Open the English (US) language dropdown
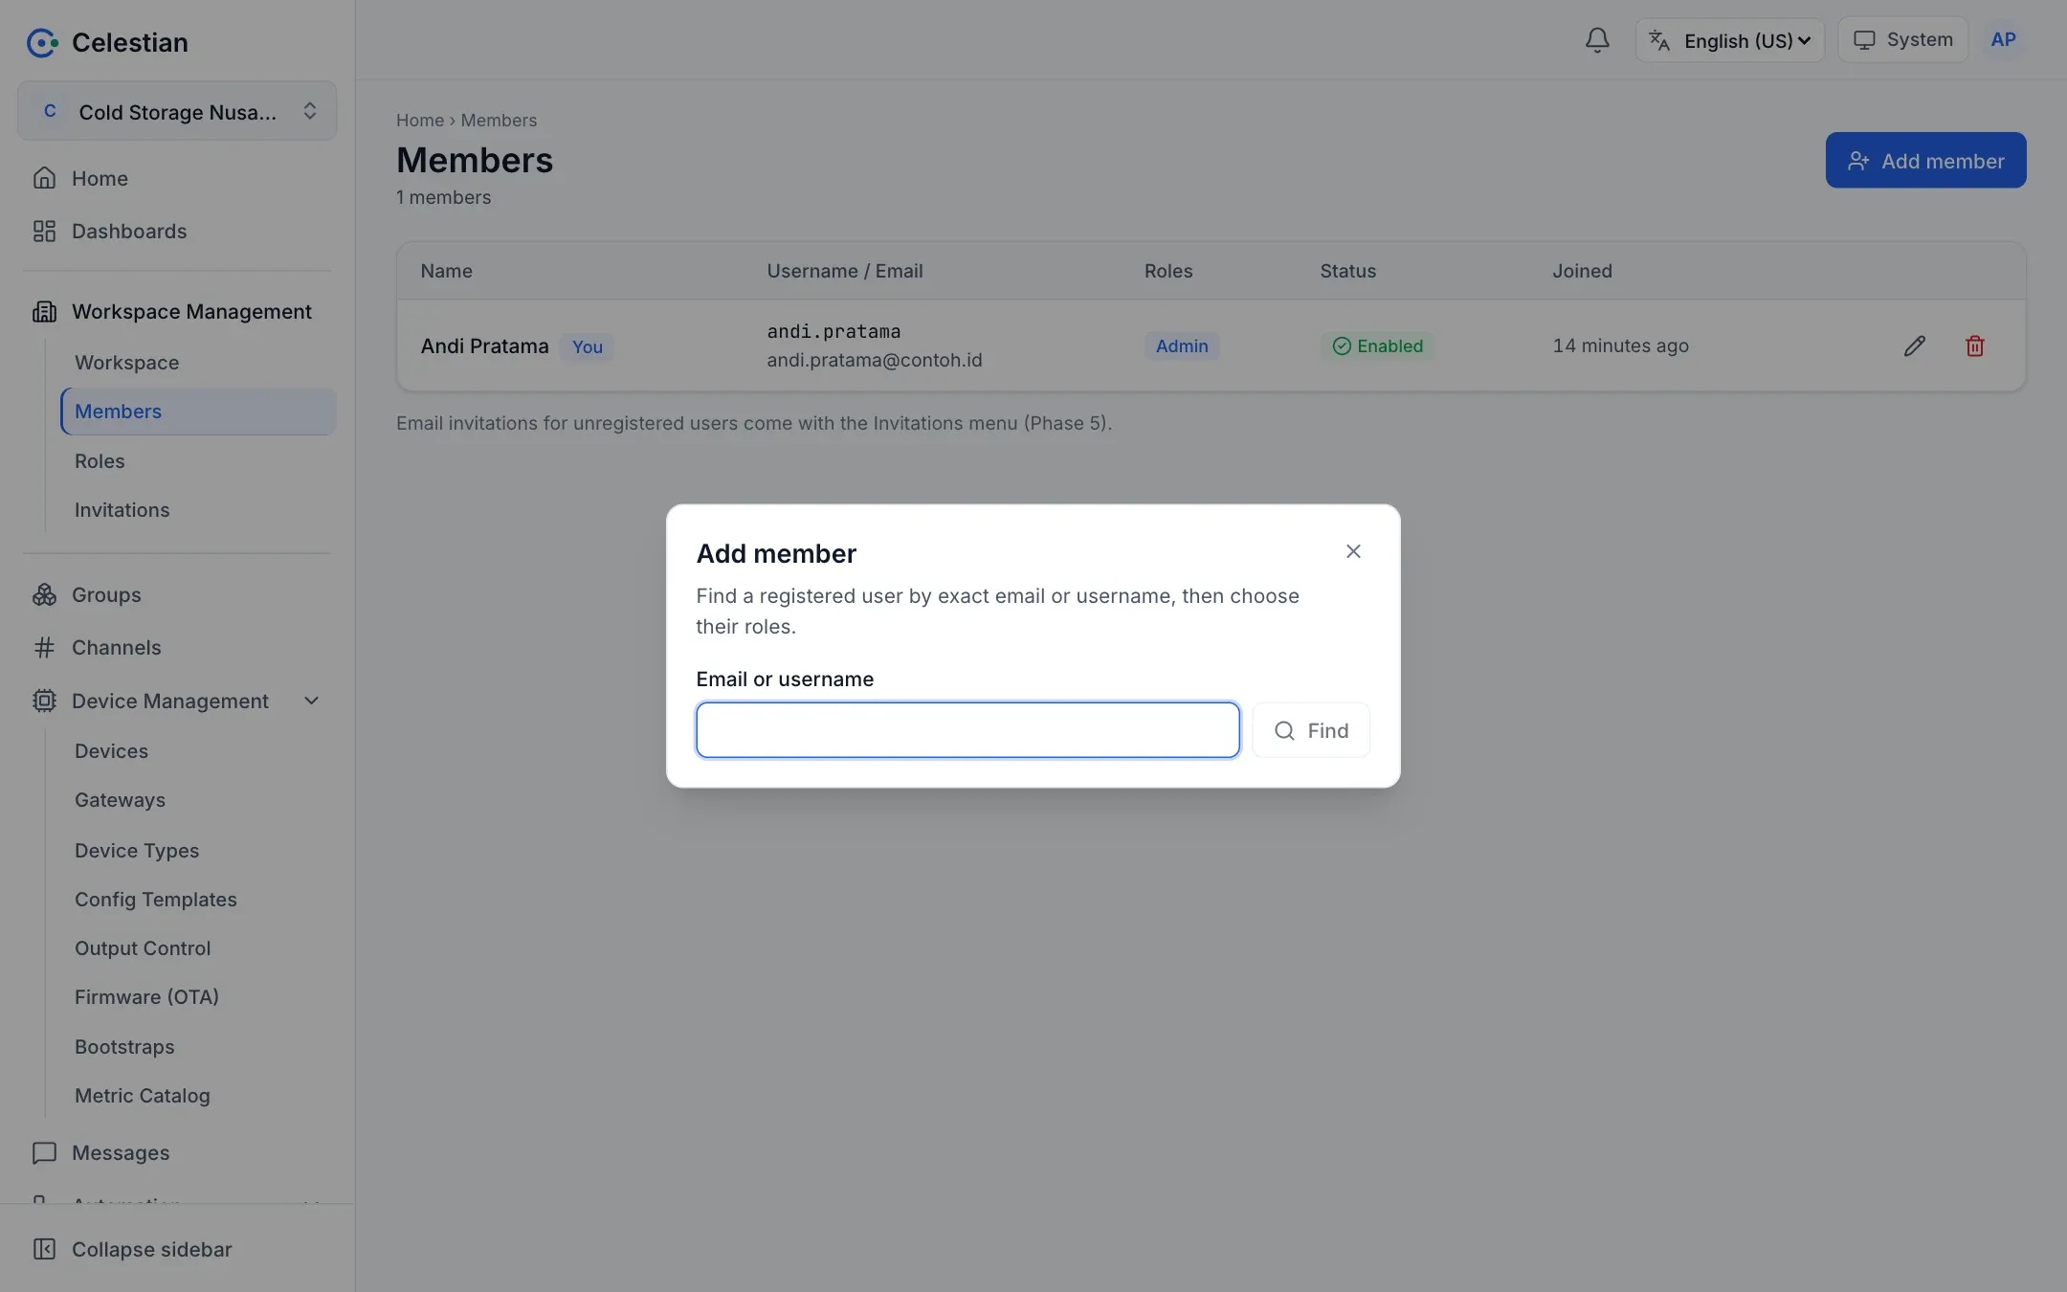Image resolution: width=2067 pixels, height=1292 pixels. pos(1729,40)
